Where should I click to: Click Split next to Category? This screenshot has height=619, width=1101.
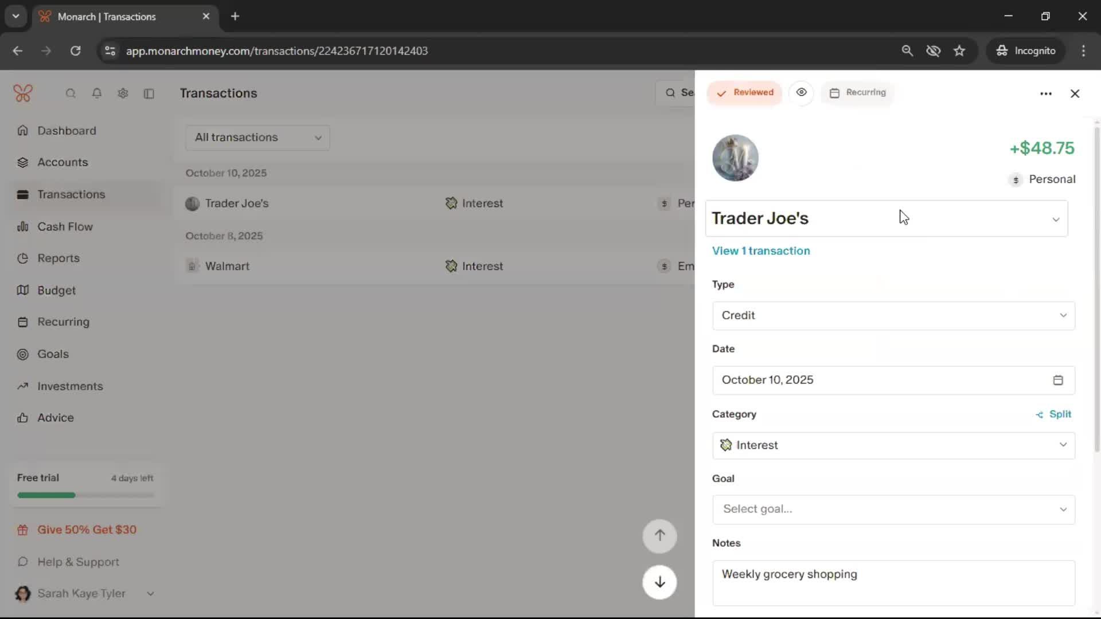pyautogui.click(x=1054, y=414)
